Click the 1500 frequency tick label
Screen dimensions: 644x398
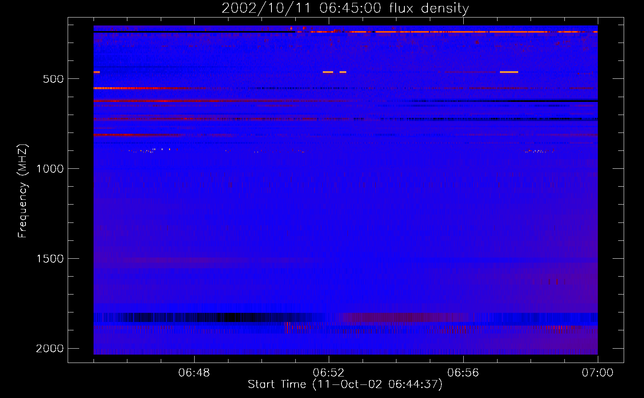coord(50,259)
